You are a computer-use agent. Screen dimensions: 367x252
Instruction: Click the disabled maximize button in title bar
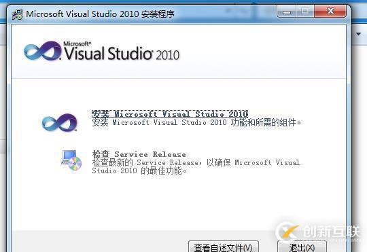point(305,12)
